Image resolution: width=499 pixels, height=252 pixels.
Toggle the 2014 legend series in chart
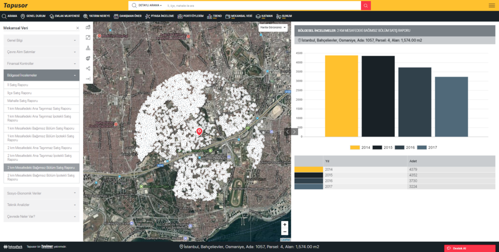tap(360, 147)
